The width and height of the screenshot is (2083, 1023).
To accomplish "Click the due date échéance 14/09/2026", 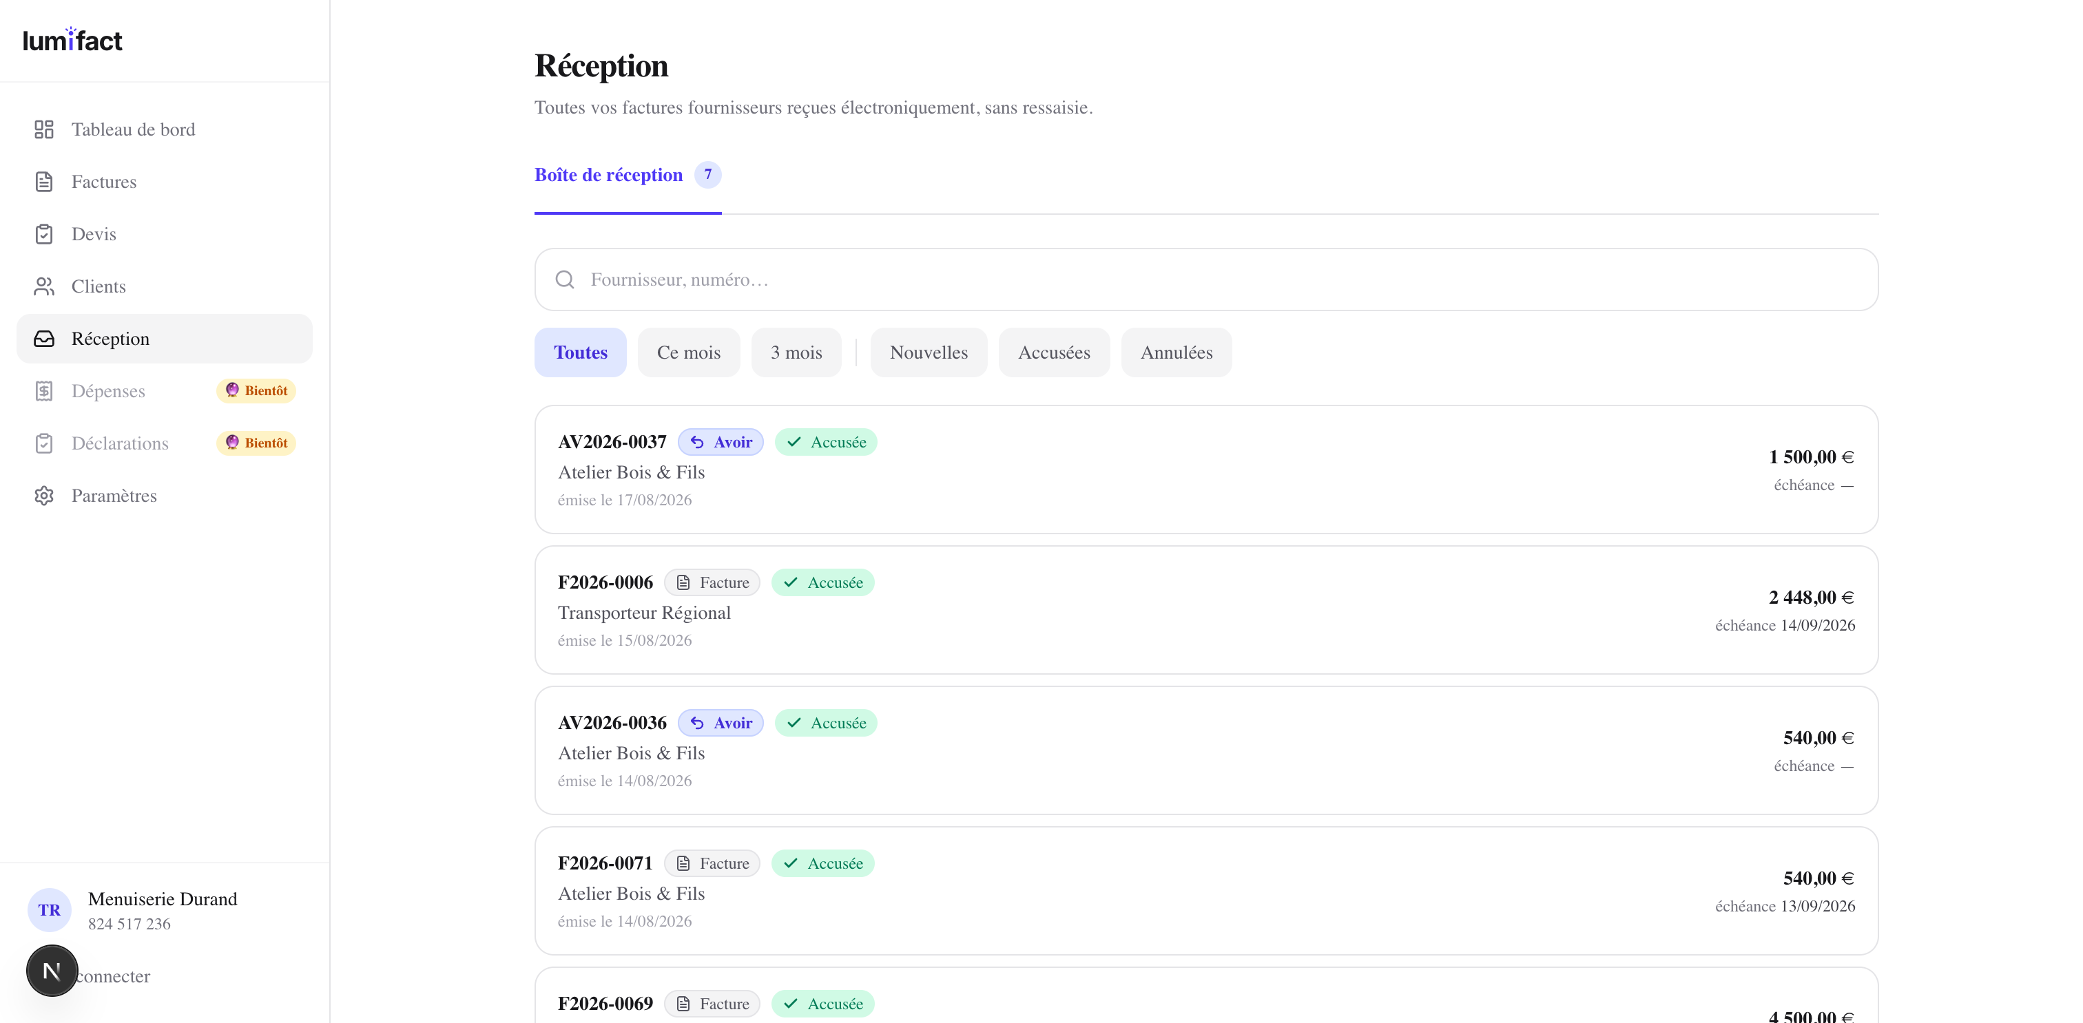I will coord(1785,626).
